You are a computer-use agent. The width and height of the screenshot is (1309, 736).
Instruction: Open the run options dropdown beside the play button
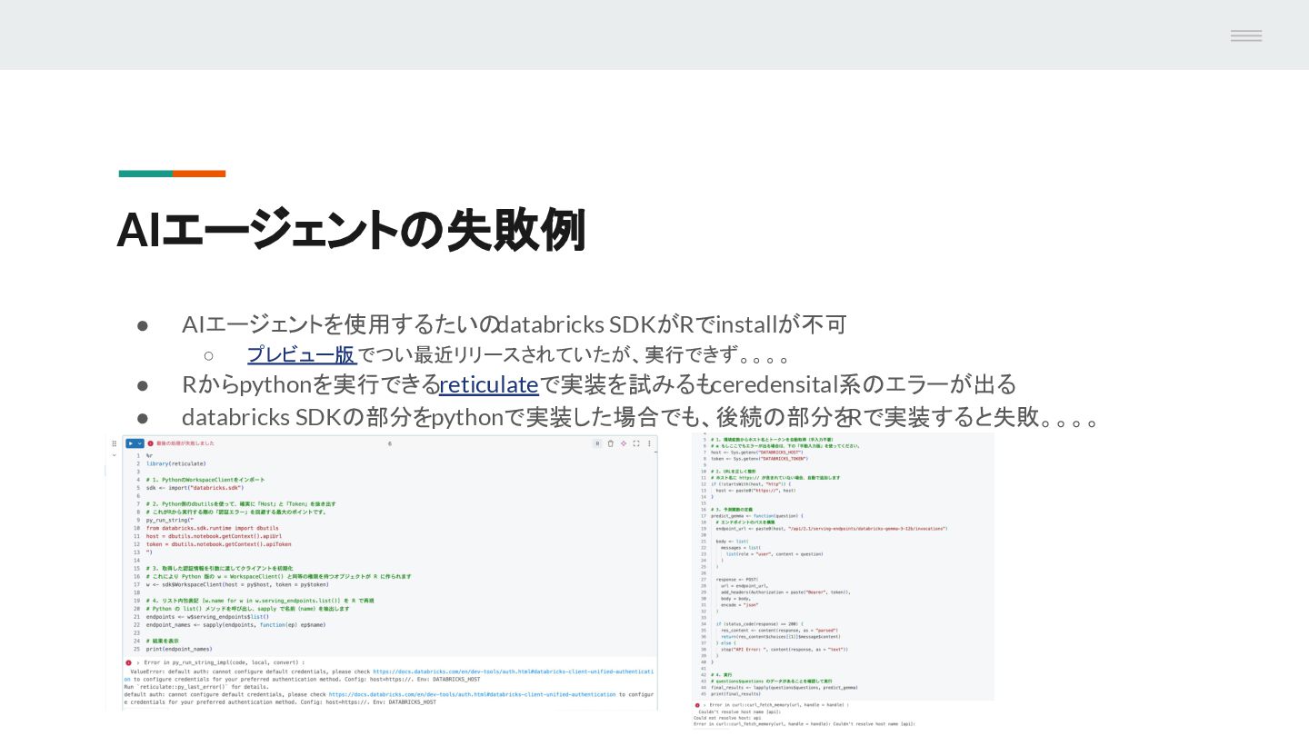tap(140, 443)
